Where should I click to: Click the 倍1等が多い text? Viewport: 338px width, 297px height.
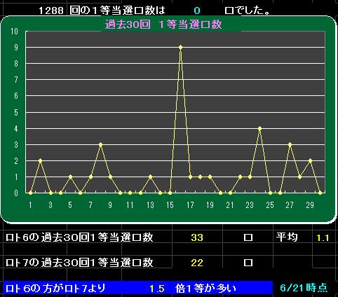[x=206, y=289]
